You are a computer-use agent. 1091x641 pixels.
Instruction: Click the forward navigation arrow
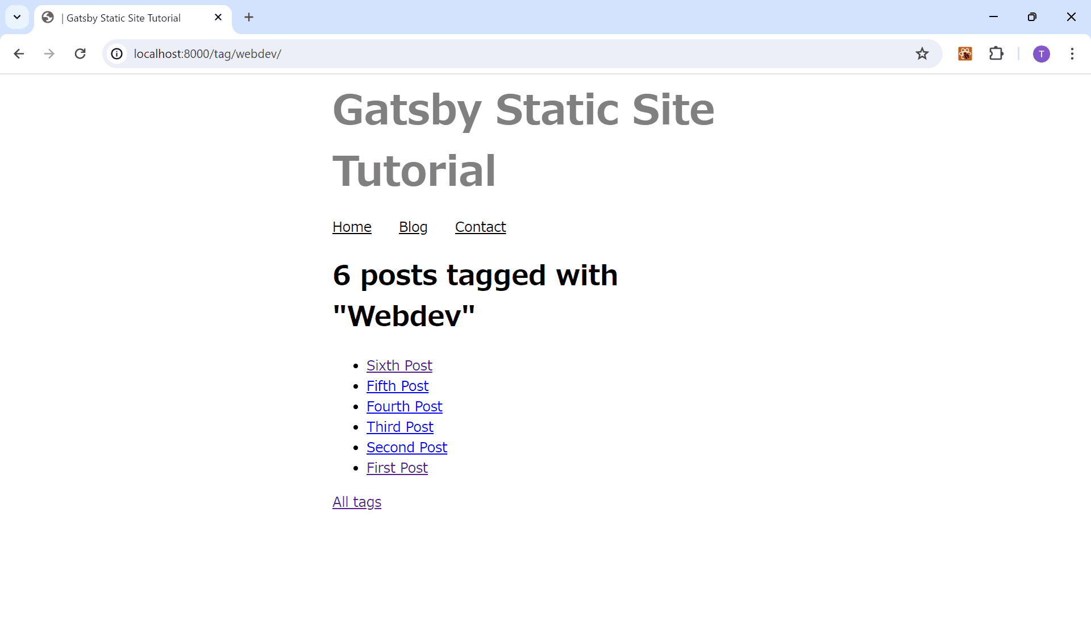click(x=49, y=53)
